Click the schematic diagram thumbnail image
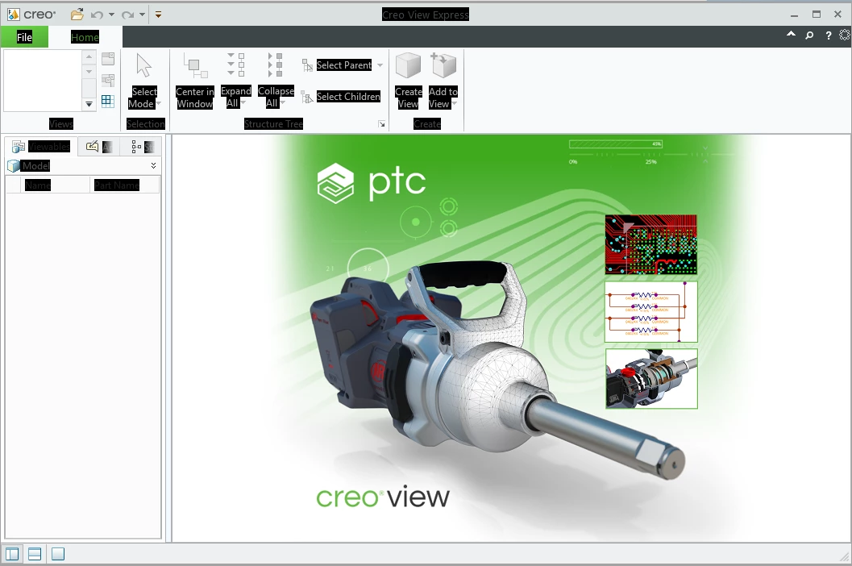 [651, 311]
